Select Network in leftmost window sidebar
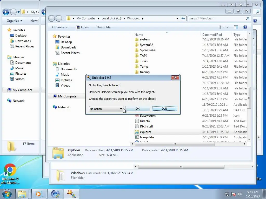 [x=18, y=101]
